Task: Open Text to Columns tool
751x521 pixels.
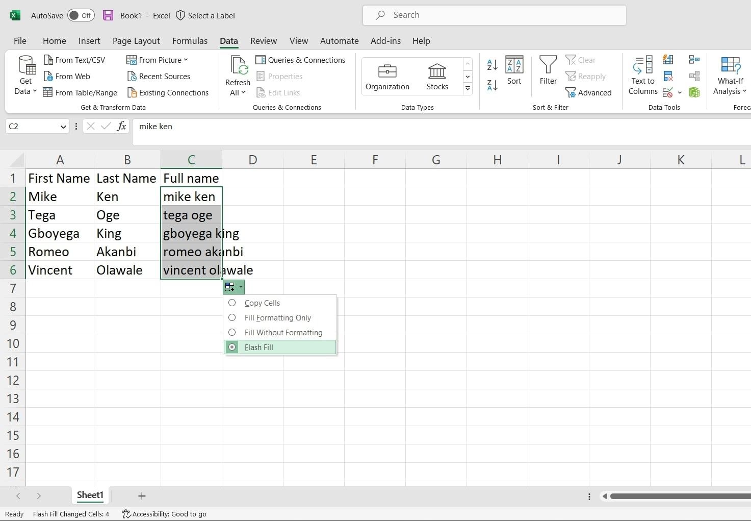Action: (x=643, y=75)
